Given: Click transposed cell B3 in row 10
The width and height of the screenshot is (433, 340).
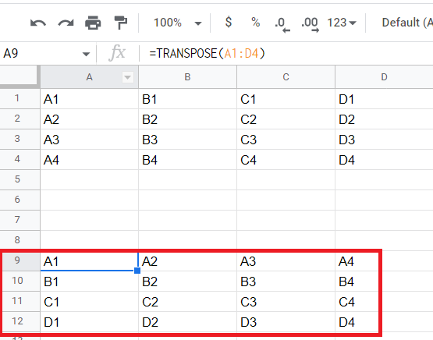Looking at the screenshot, I should (x=286, y=282).
